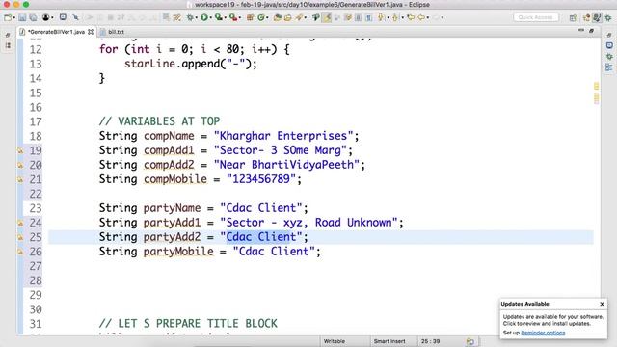
Task: Click the warning marker on line 19
Action: tap(20, 150)
